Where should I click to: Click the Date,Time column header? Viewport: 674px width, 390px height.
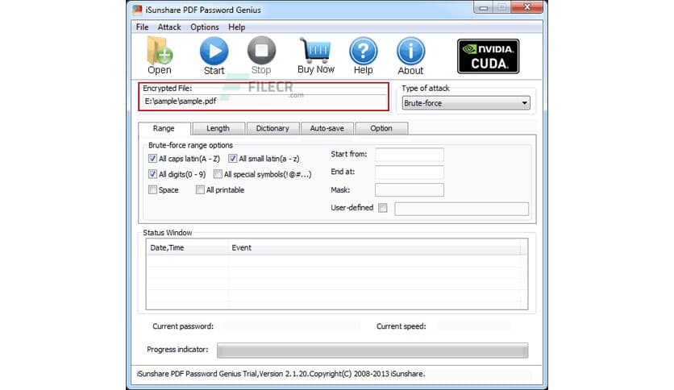(187, 248)
